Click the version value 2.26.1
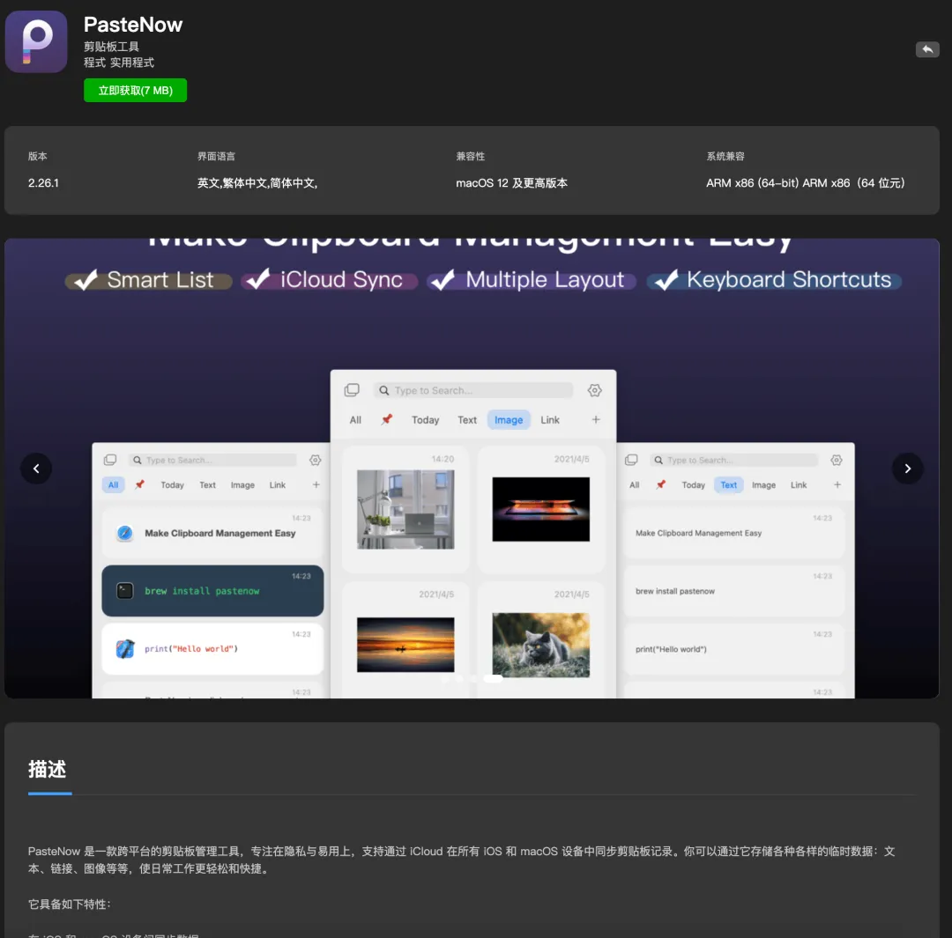The width and height of the screenshot is (952, 938). pyautogui.click(x=44, y=182)
